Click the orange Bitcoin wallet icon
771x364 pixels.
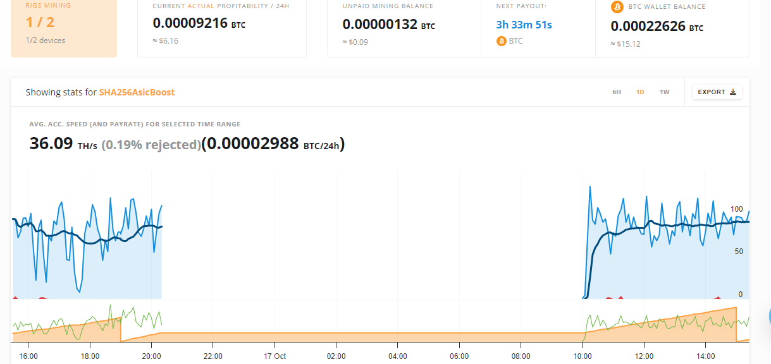coord(617,7)
